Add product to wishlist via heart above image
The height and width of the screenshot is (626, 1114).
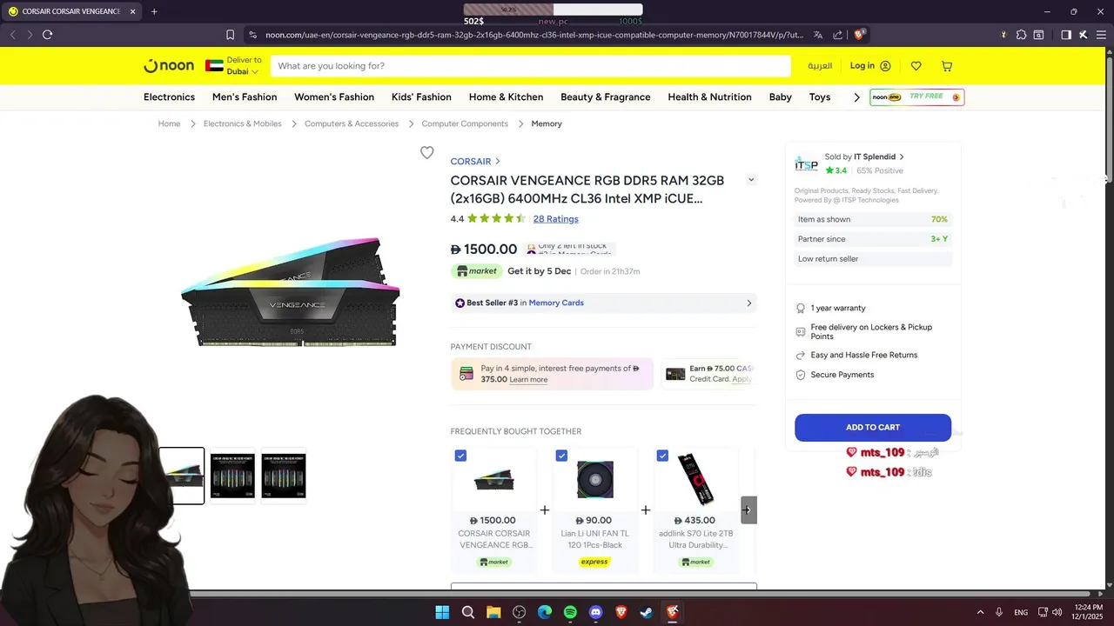[426, 153]
